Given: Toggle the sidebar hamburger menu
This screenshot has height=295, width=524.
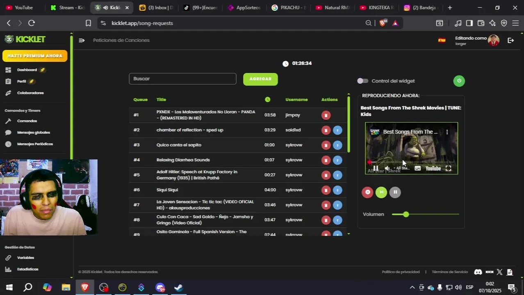Looking at the screenshot, I should point(82,40).
